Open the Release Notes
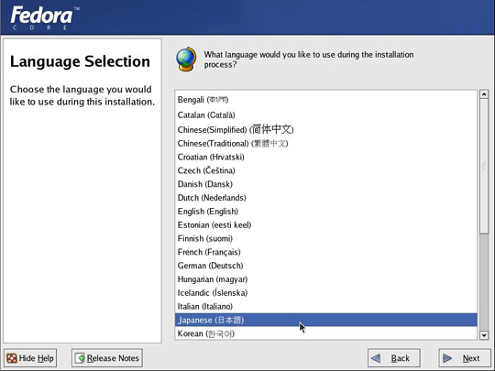The width and height of the screenshot is (495, 371). coord(107,358)
